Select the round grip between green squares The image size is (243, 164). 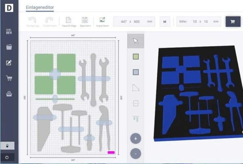[55, 74]
